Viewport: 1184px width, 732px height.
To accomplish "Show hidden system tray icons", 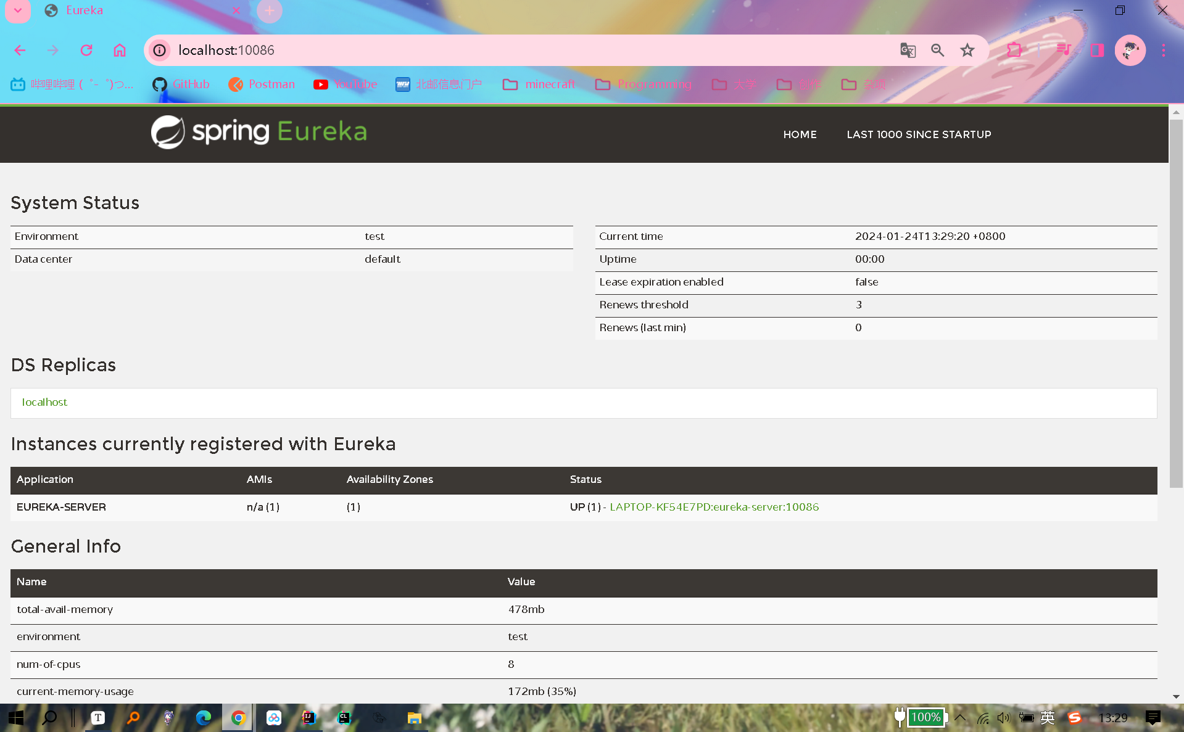I will tap(960, 718).
